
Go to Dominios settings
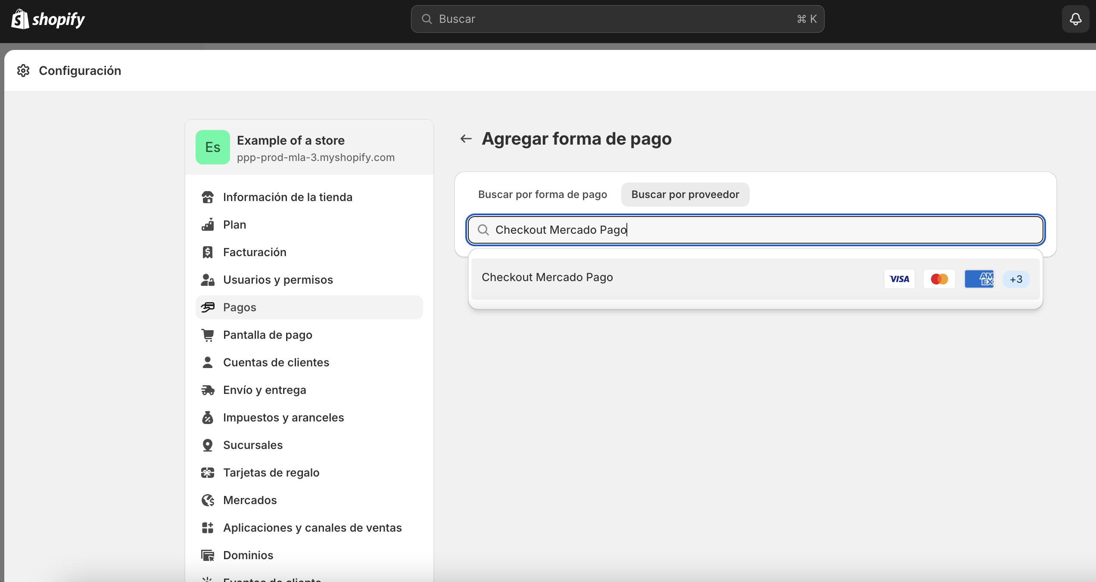coord(309,555)
